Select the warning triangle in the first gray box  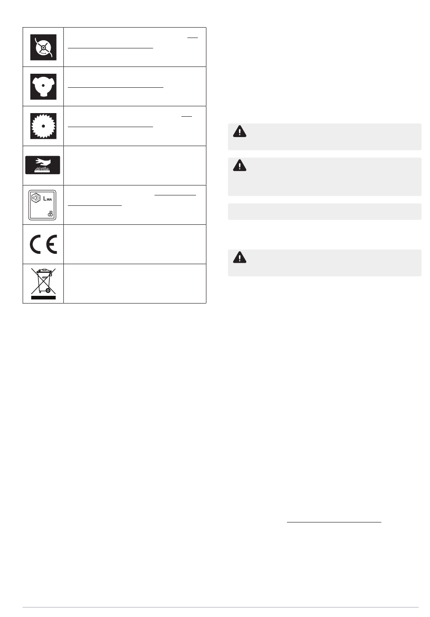pyautogui.click(x=239, y=131)
